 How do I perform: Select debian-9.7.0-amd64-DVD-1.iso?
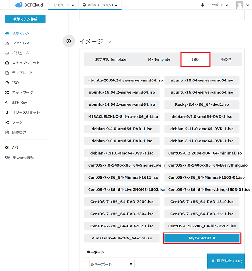coord(202,117)
